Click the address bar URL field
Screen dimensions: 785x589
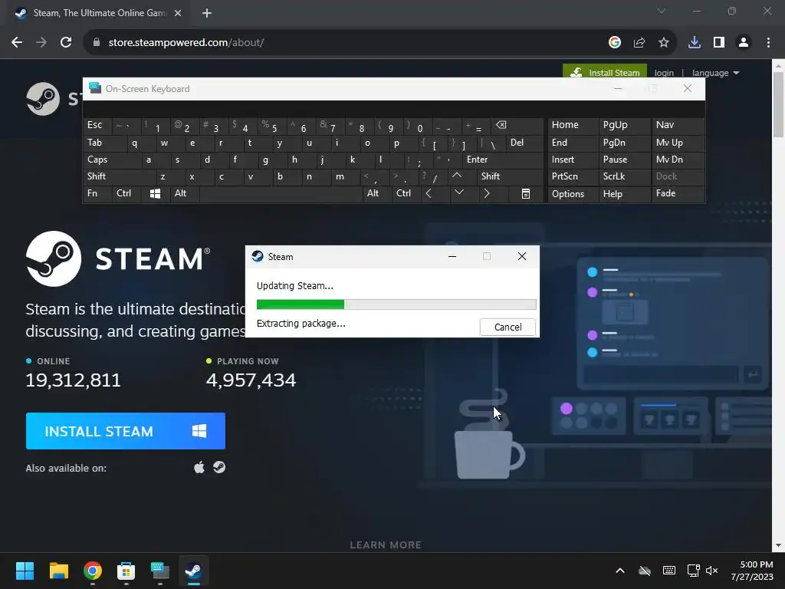point(346,43)
